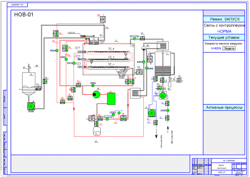Open large green valve right of heating loop sensors
This screenshot has height=177, width=250.
[123, 118]
